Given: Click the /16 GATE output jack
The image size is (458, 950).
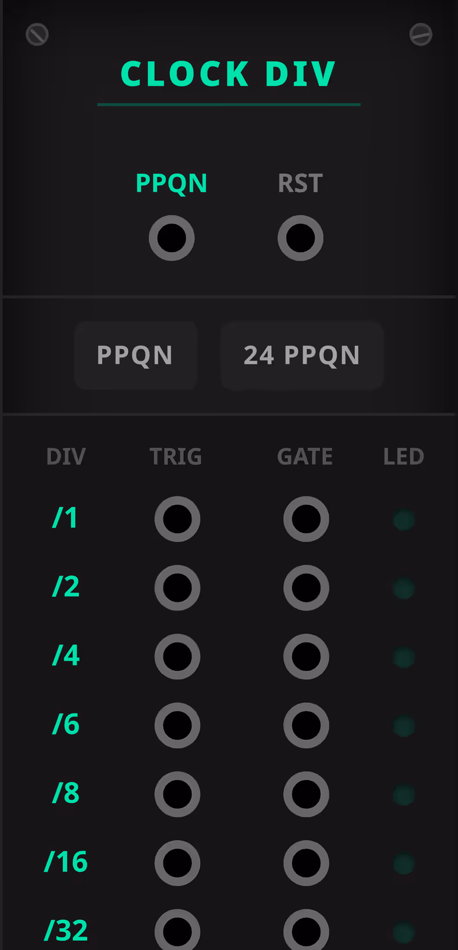Looking at the screenshot, I should click(306, 863).
